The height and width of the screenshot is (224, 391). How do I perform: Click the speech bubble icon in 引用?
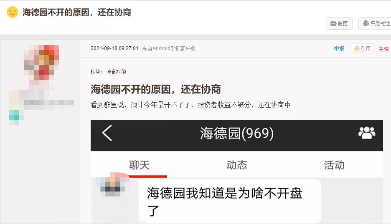click(357, 48)
